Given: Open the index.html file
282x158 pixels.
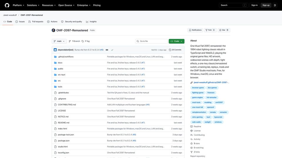Looking at the screenshot, I should point(62,129).
